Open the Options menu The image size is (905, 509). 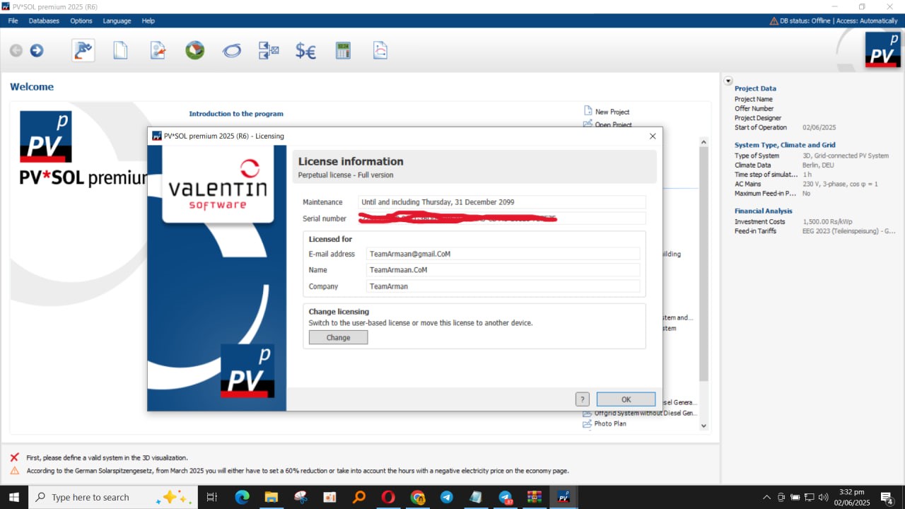tap(81, 21)
